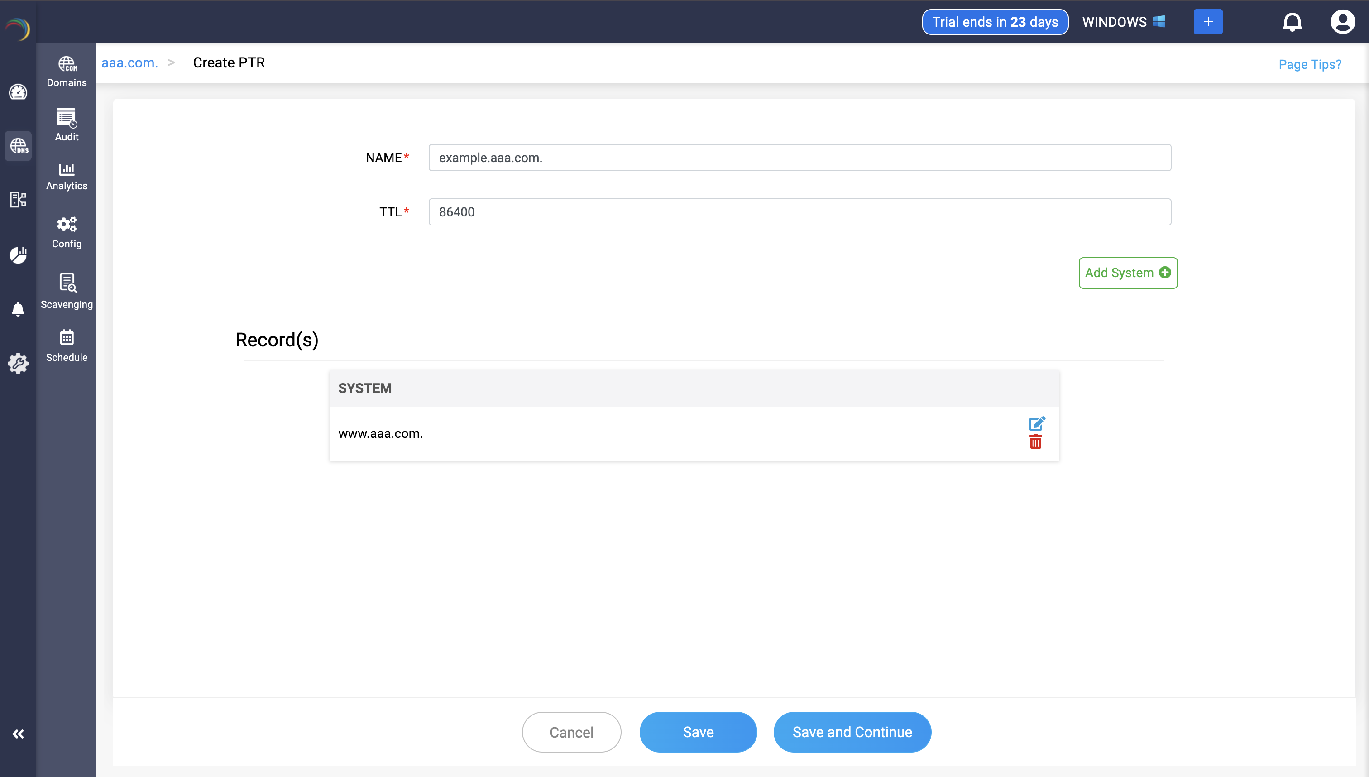The width and height of the screenshot is (1369, 777).
Task: Click the Cancel button
Action: 571,732
